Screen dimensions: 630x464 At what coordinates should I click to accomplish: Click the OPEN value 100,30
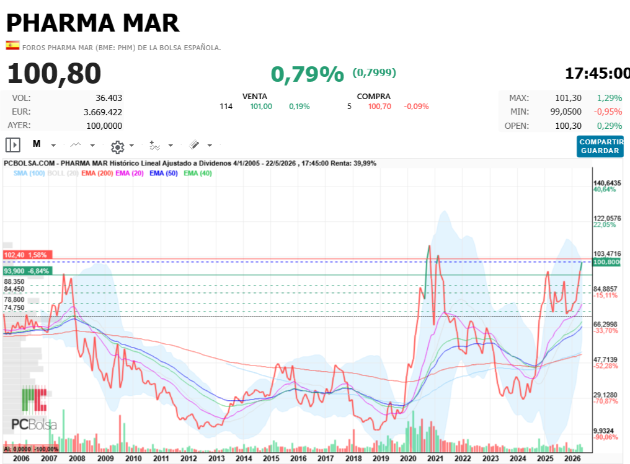568,126
